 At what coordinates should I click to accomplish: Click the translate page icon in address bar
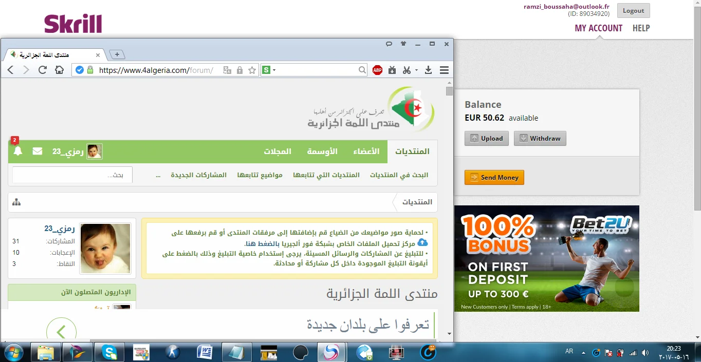(227, 70)
